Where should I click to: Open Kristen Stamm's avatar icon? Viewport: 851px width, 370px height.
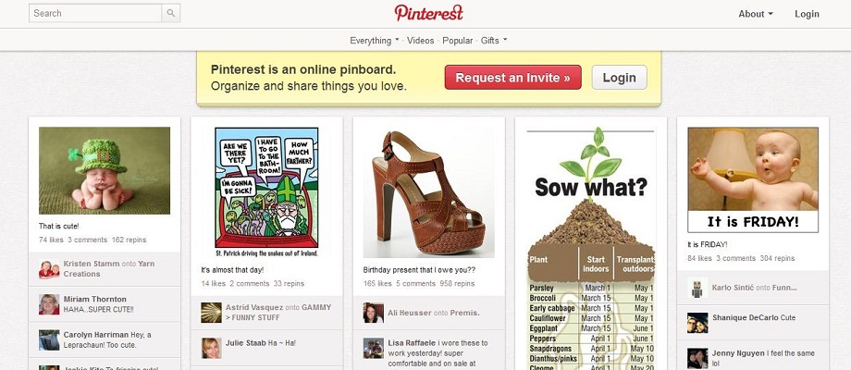49,269
